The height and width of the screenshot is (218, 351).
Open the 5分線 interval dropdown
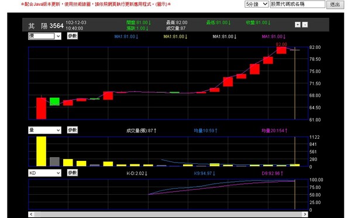[257, 4]
